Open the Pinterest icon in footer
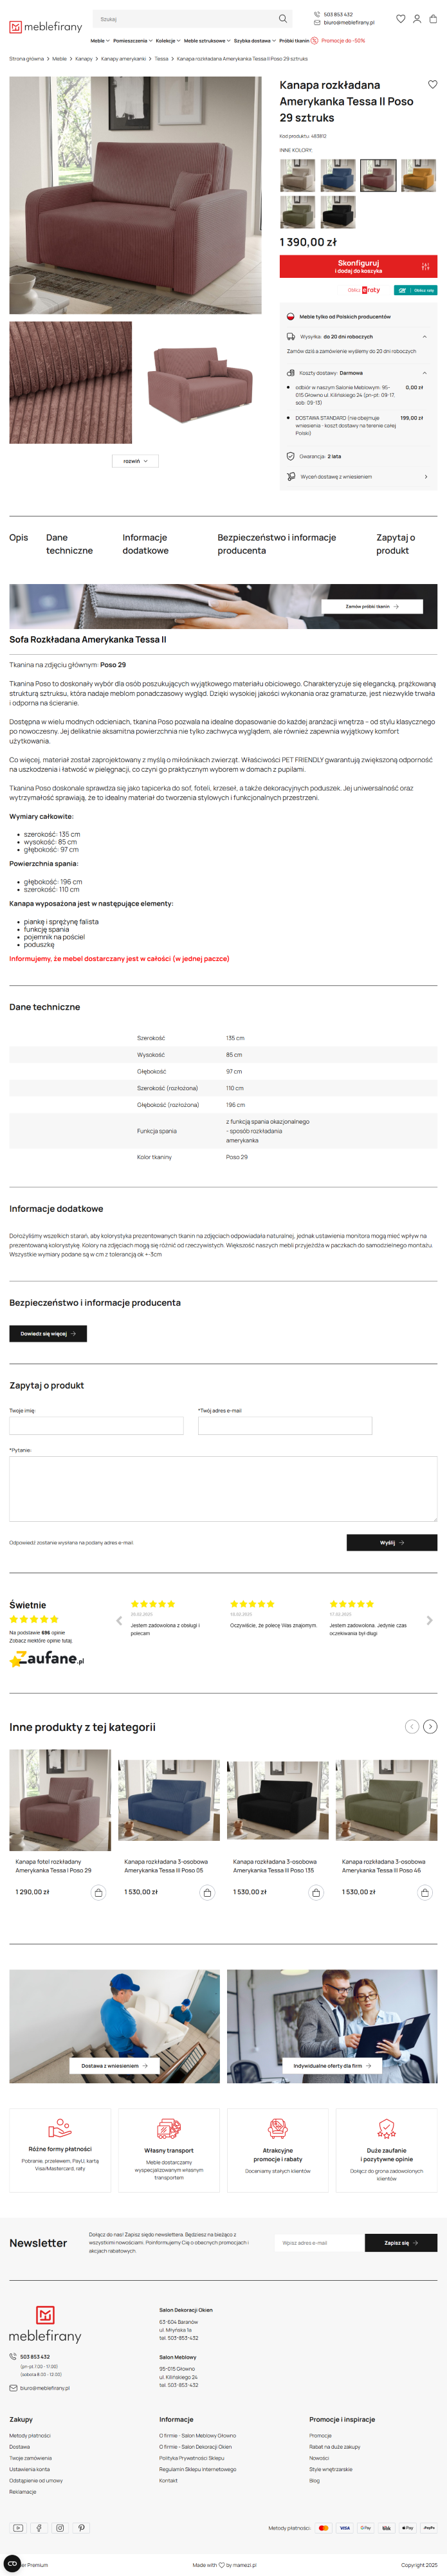Screen dimensions: 447x2576 click(x=82, y=2527)
